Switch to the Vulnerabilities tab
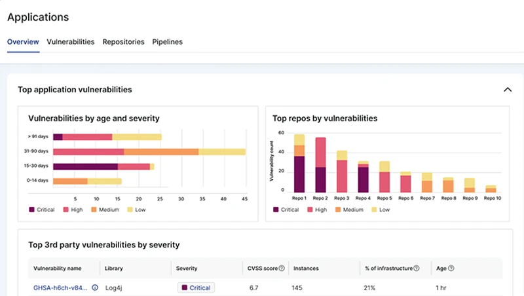 click(71, 42)
